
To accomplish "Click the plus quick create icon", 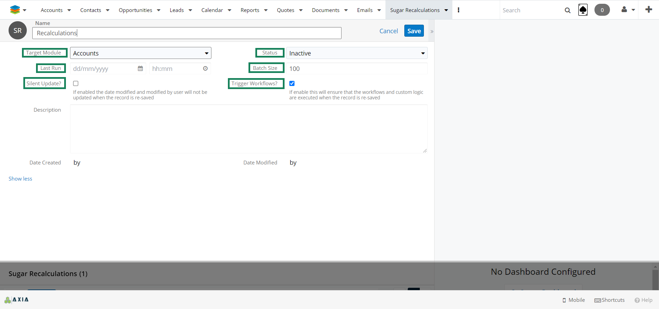I will pyautogui.click(x=648, y=10).
